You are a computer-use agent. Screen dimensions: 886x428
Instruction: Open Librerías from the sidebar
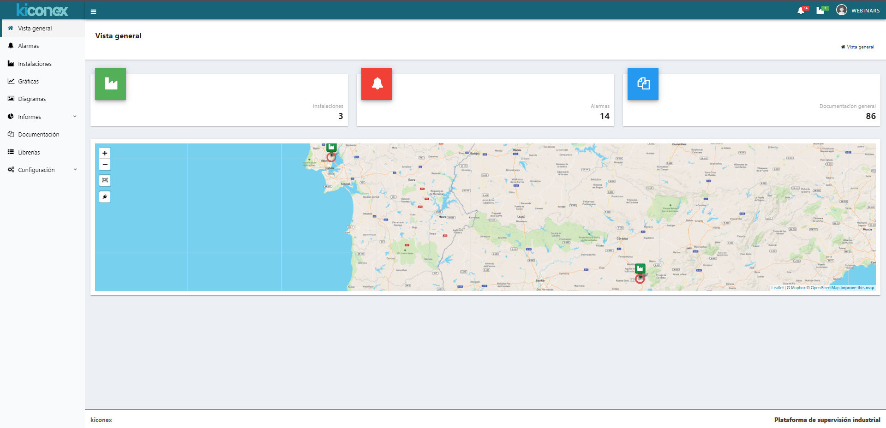point(29,152)
